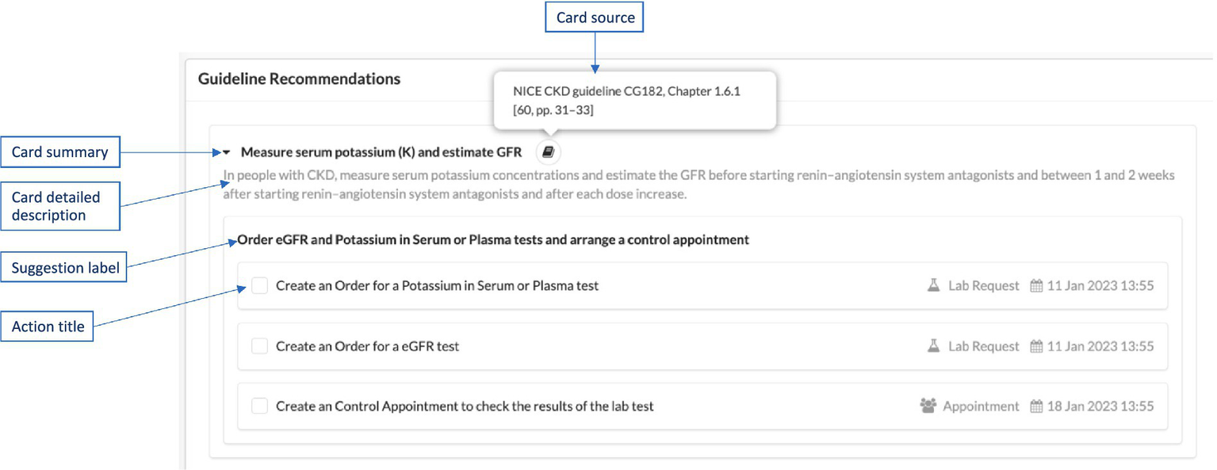Click calendar icon on Potassium test row
This screenshot has height=470, width=1217.
tap(1035, 286)
